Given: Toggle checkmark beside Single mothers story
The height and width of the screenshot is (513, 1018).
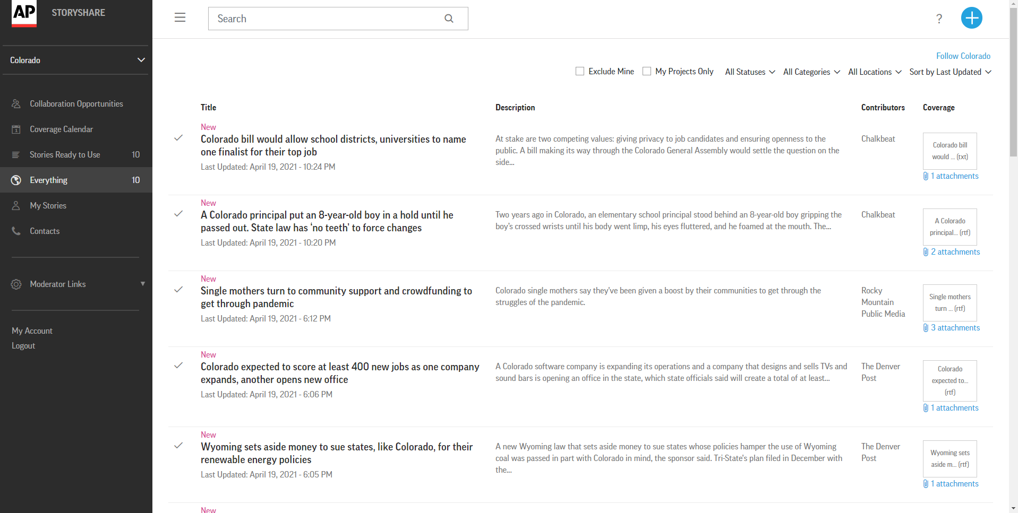Looking at the screenshot, I should (178, 290).
